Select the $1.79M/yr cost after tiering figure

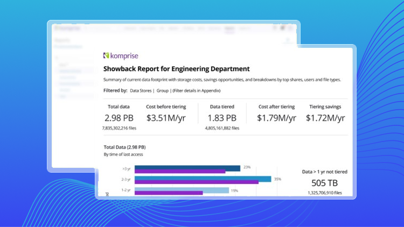276,118
